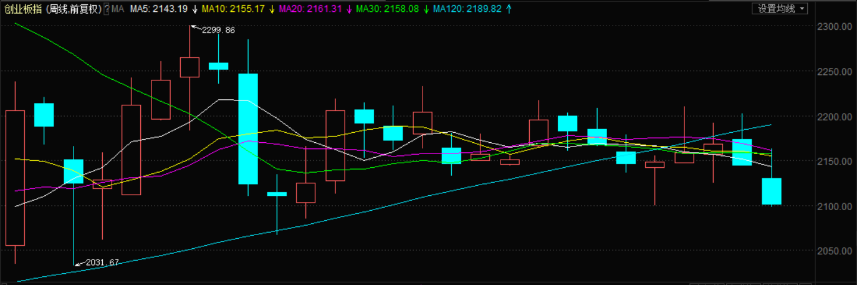
Task: Click the 2100.00 price axis label
Action: click(833, 206)
